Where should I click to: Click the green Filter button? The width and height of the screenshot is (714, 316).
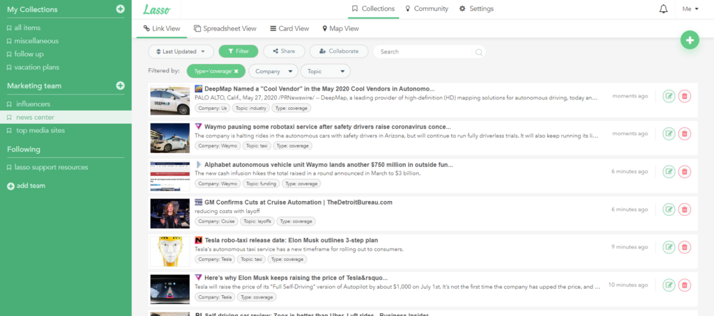pos(238,52)
